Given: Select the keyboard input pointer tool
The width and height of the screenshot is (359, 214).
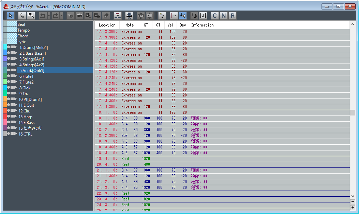Looking at the screenshot, I should click(31, 16).
